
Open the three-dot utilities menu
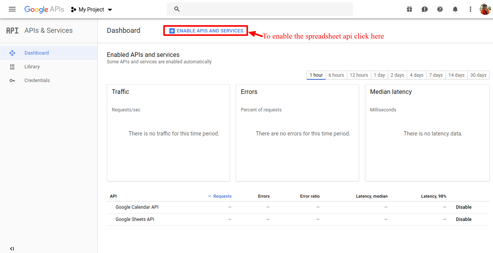coord(470,9)
